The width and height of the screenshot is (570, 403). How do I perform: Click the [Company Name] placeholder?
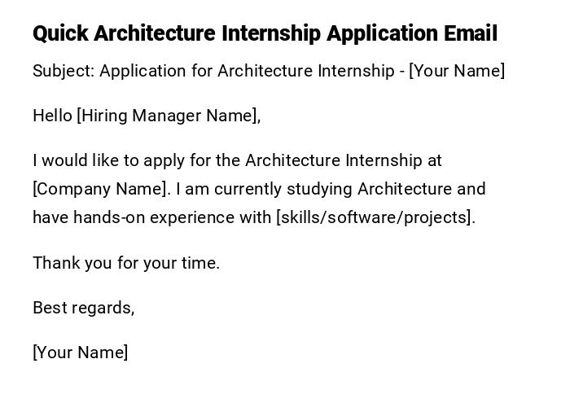(x=101, y=189)
